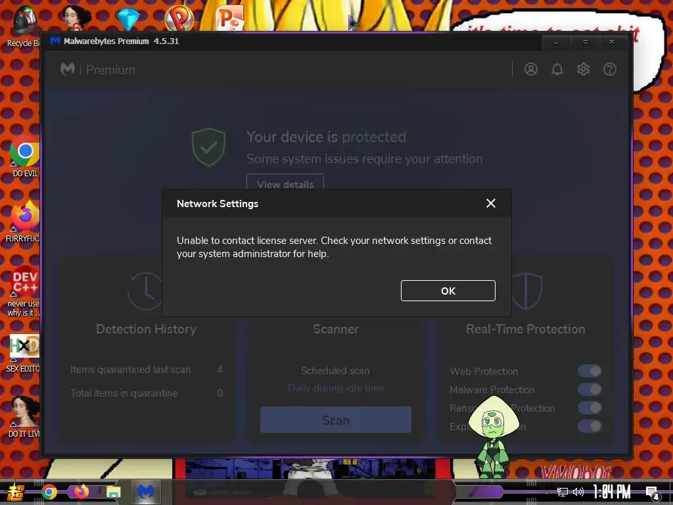Launch Firefox from the taskbar
The height and width of the screenshot is (505, 673).
(81, 492)
